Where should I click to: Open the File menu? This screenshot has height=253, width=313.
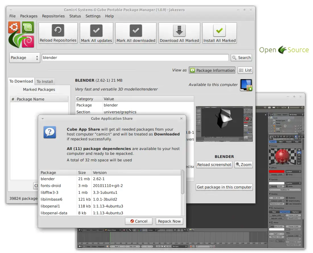tap(13, 16)
